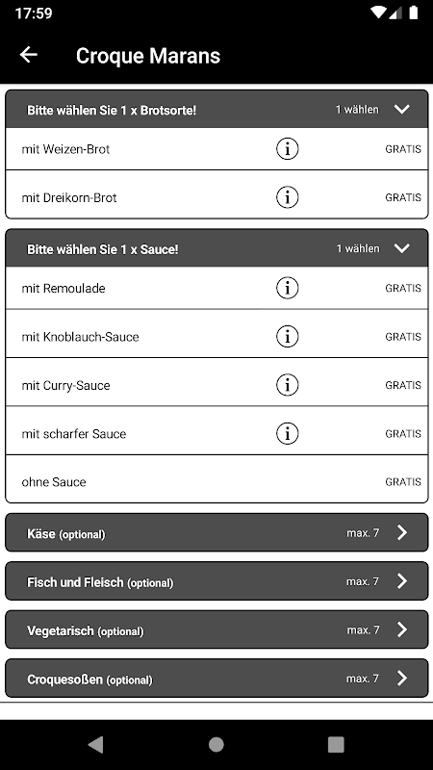Tap Android back triangle button
This screenshot has width=433, height=770.
[95, 744]
